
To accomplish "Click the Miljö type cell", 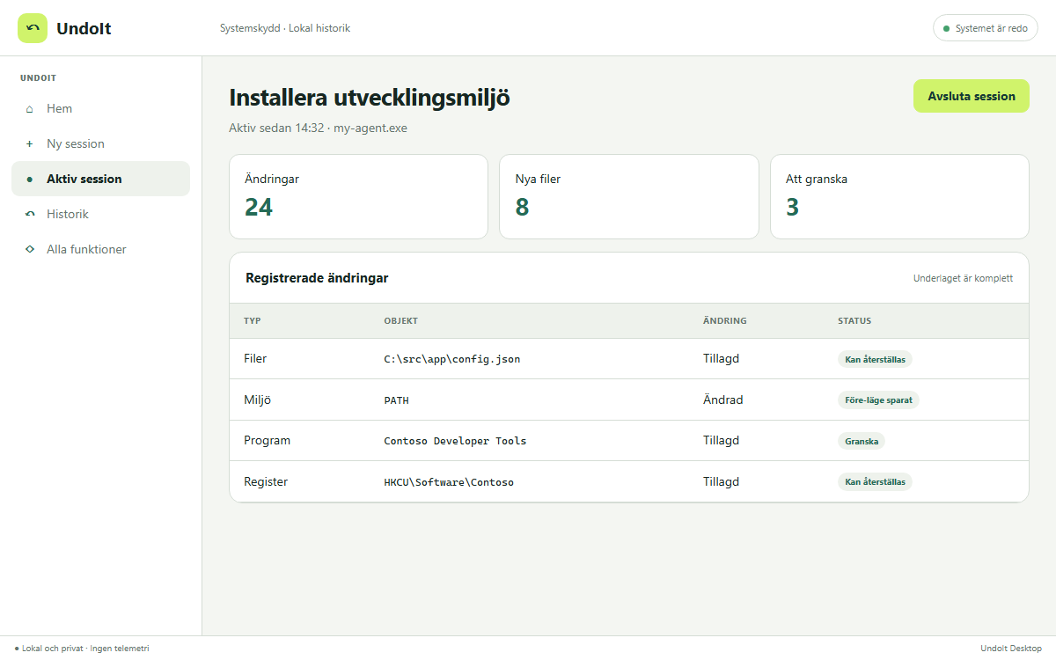I will (x=257, y=400).
